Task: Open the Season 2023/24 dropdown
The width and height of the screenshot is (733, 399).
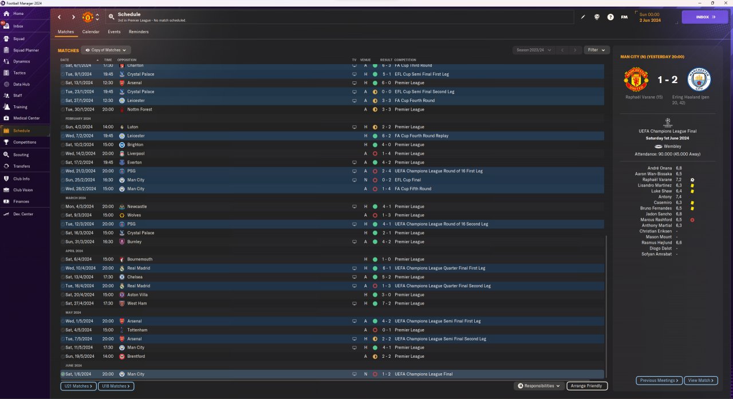Action: tap(534, 50)
